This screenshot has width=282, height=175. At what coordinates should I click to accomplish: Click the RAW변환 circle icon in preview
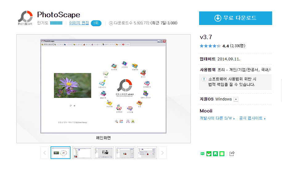(103, 94)
